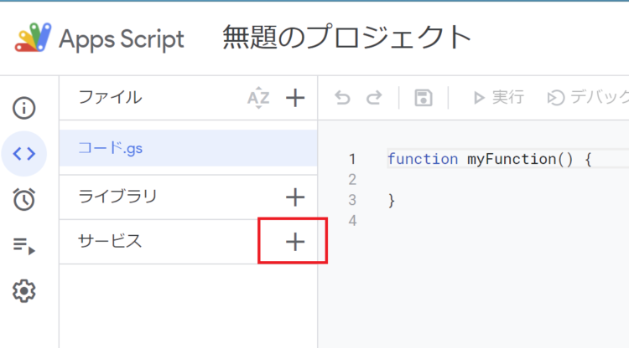The image size is (629, 348).
Task: Click line number 1 in gutter
Action: point(352,159)
